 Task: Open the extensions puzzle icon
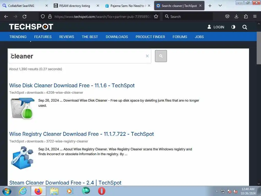(x=246, y=17)
